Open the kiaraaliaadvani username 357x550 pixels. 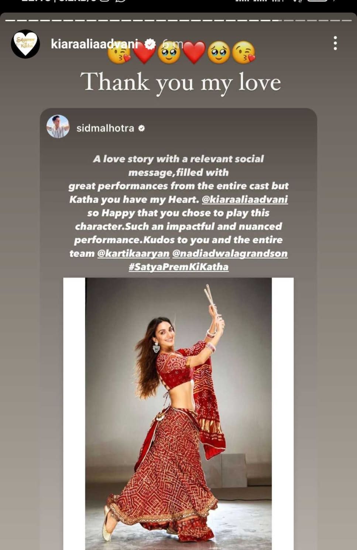[95, 44]
